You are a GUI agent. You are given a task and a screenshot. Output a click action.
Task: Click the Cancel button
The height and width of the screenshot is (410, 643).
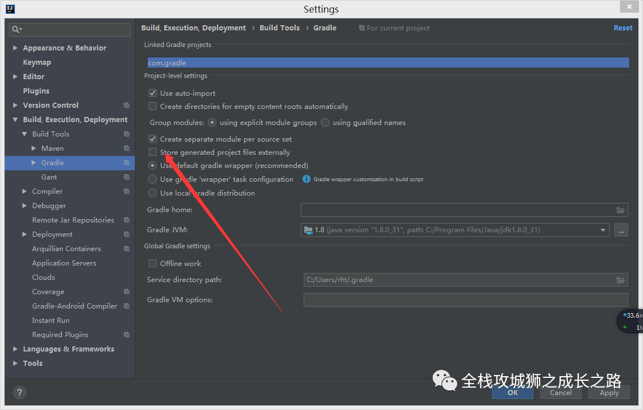560,392
